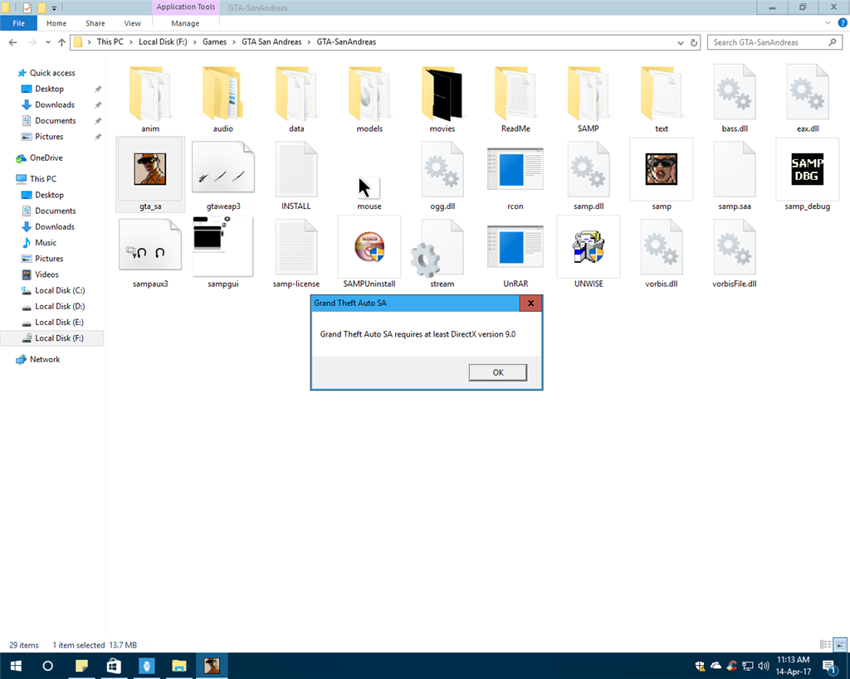Select the SAMPUninstall program icon
The image size is (850, 679).
pos(369,246)
